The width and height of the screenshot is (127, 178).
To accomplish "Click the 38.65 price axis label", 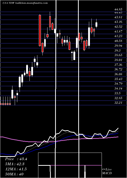I will pyautogui.click(x=118, y=55).
